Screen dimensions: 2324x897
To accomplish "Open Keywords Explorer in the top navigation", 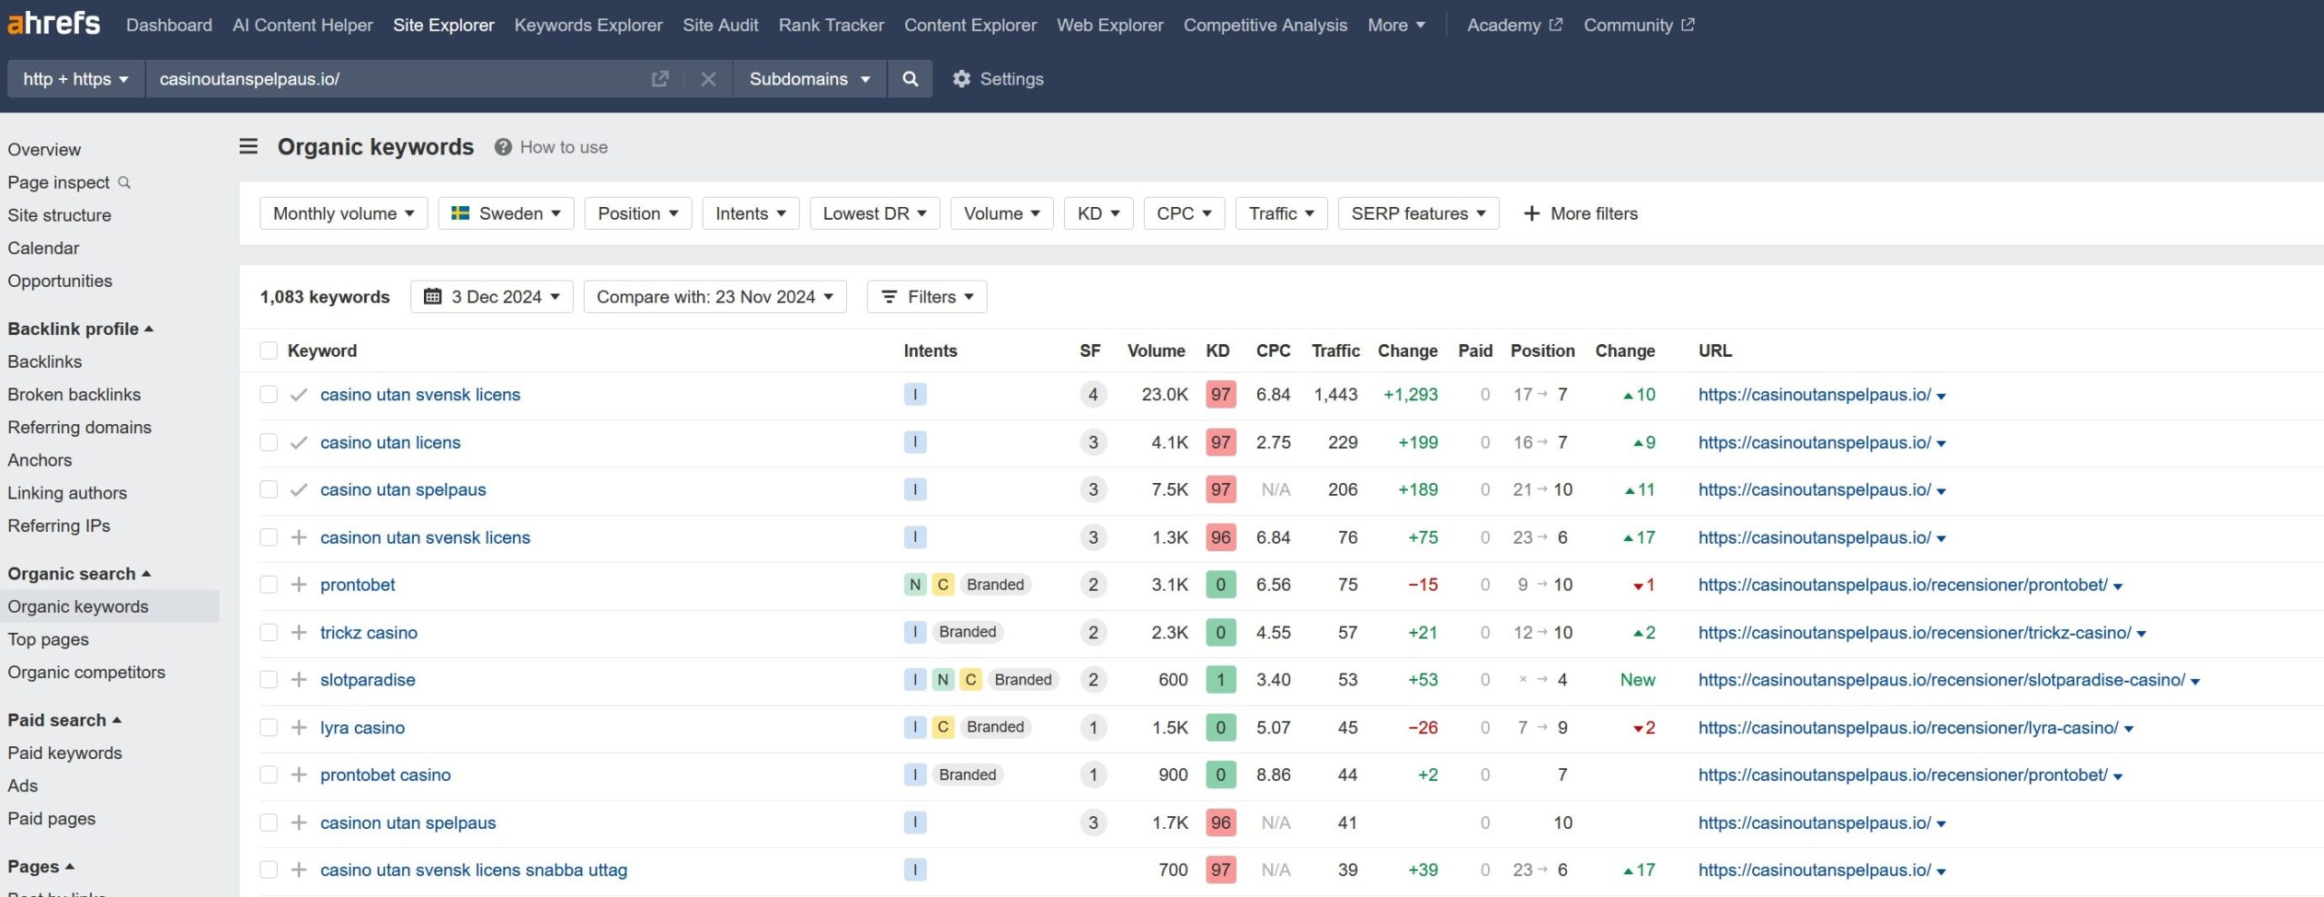I will 588,25.
